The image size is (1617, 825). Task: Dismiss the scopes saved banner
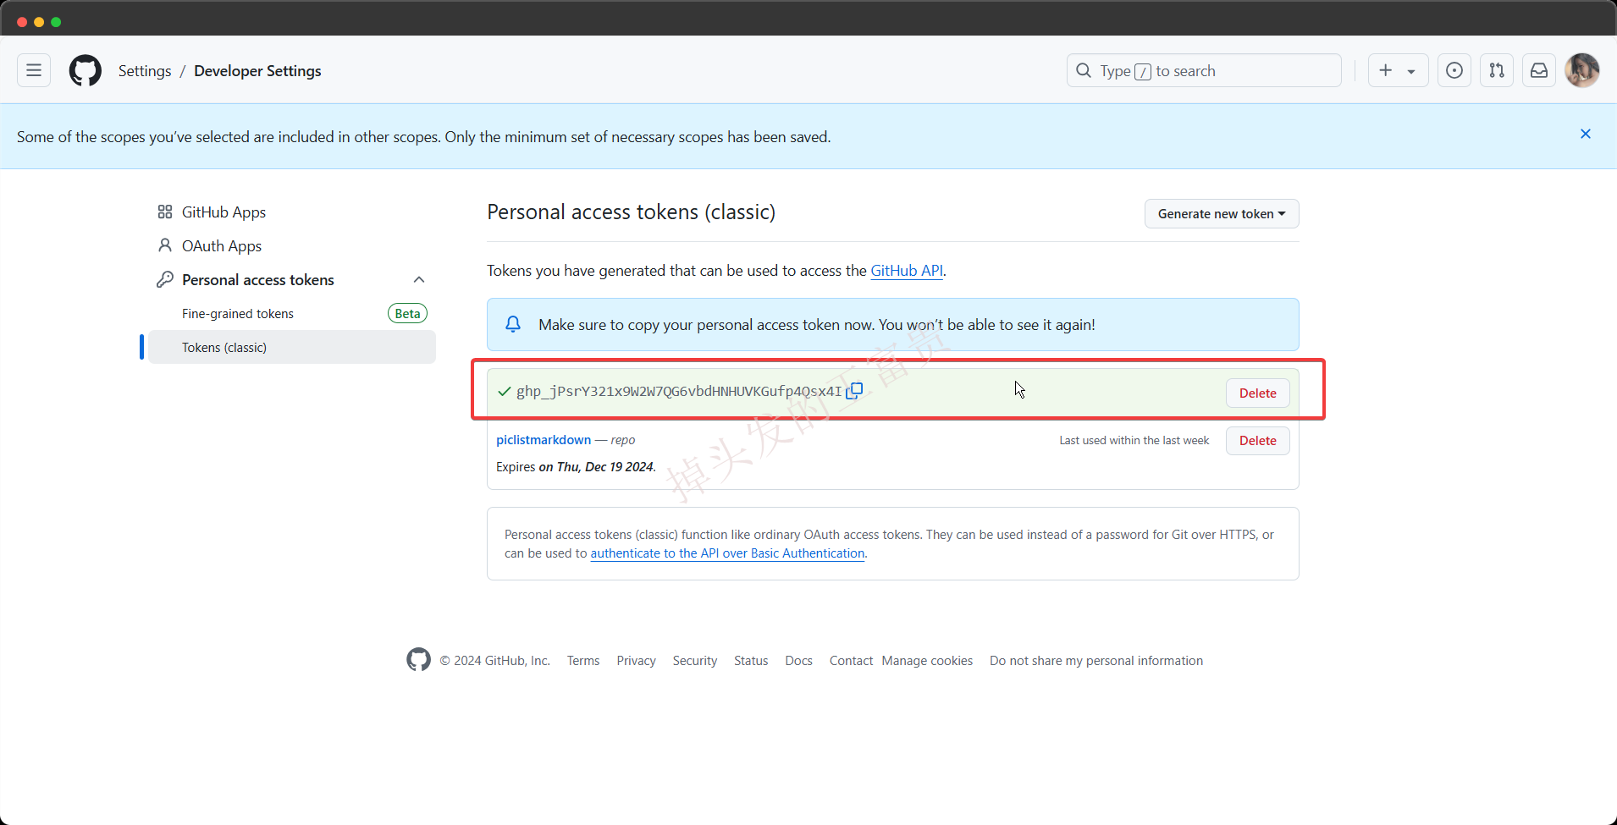pos(1586,135)
